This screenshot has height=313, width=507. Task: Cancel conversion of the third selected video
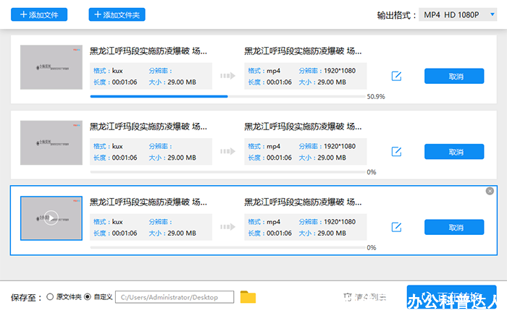point(454,227)
